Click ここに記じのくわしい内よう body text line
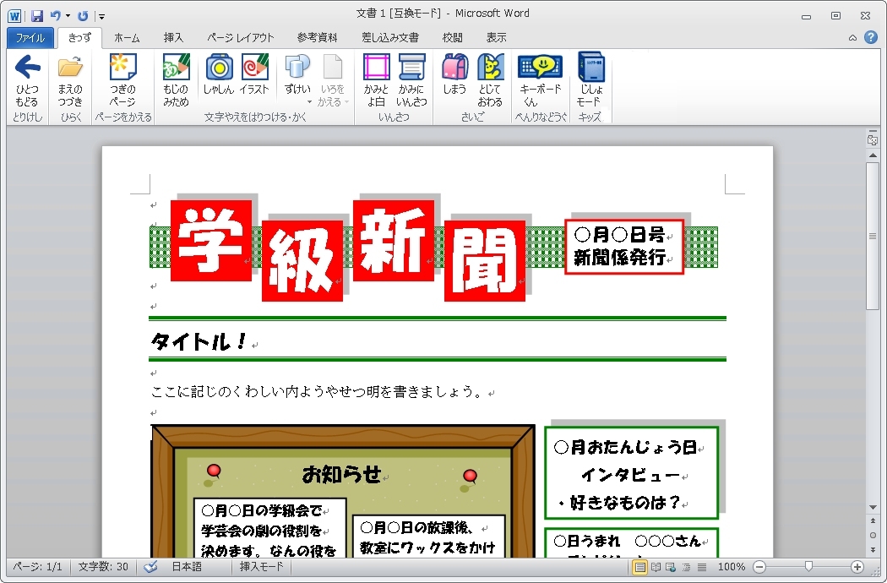The width and height of the screenshot is (887, 583). click(316, 392)
